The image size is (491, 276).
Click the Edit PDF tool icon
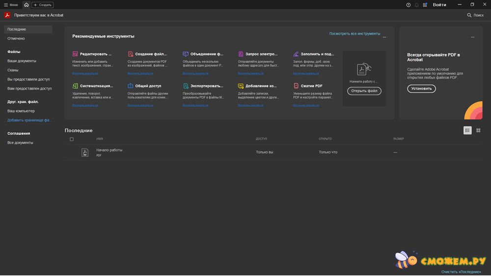pos(75,54)
